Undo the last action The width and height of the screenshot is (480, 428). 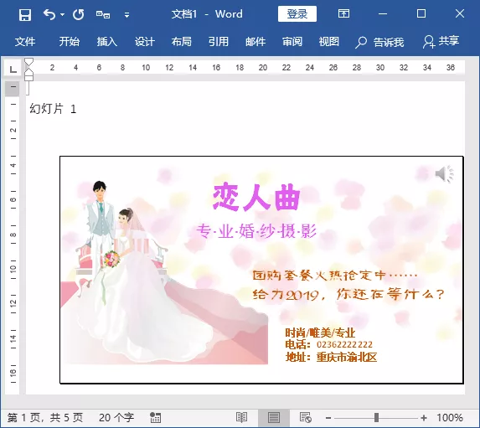point(49,14)
